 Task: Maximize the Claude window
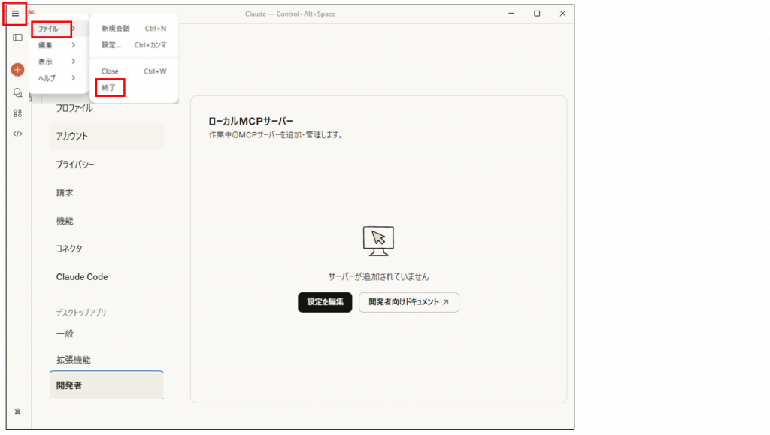click(x=537, y=14)
